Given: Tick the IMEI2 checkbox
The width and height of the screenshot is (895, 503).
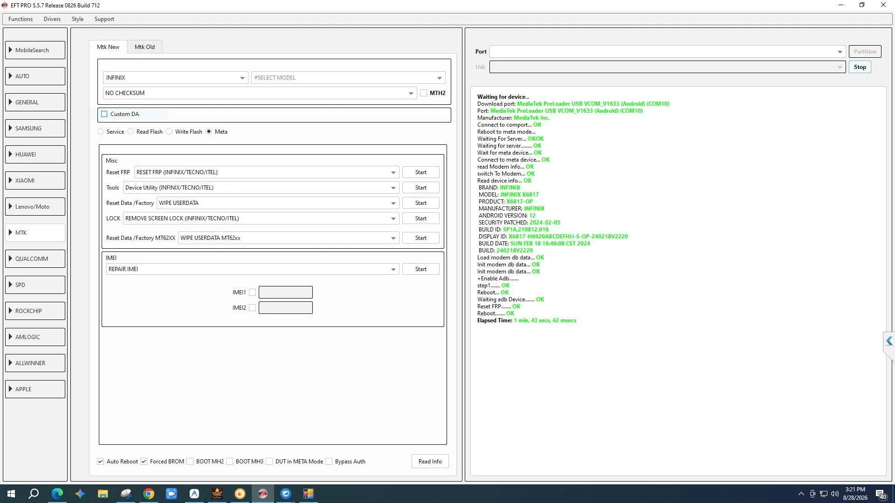Looking at the screenshot, I should (x=252, y=308).
